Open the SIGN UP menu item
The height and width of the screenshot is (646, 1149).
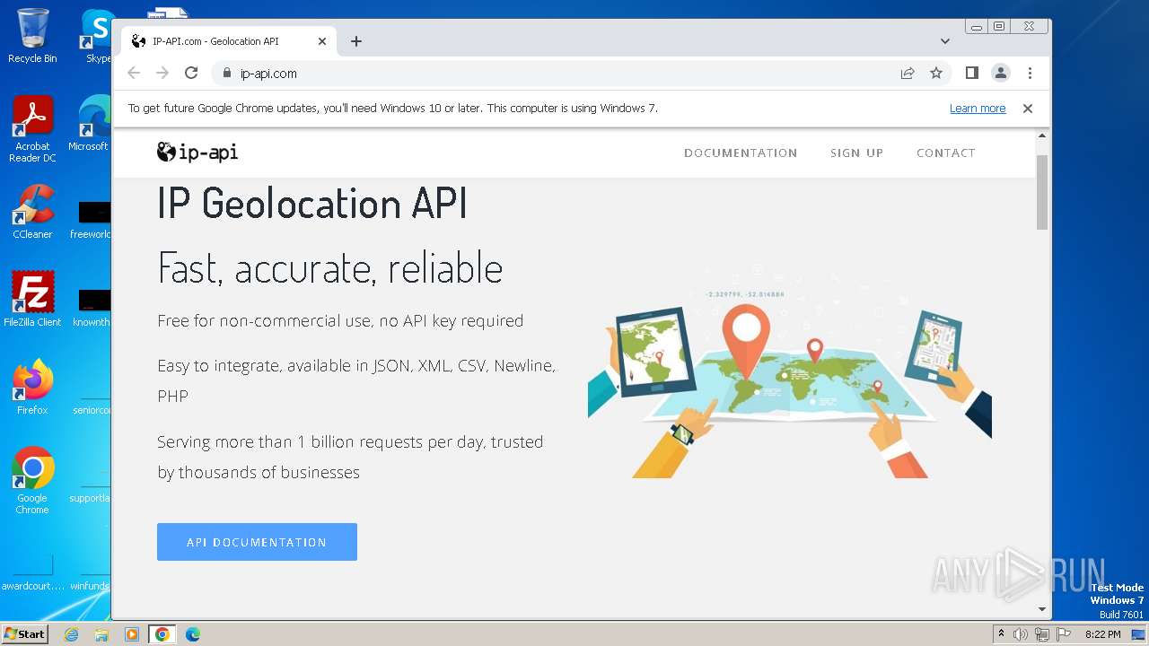(856, 153)
